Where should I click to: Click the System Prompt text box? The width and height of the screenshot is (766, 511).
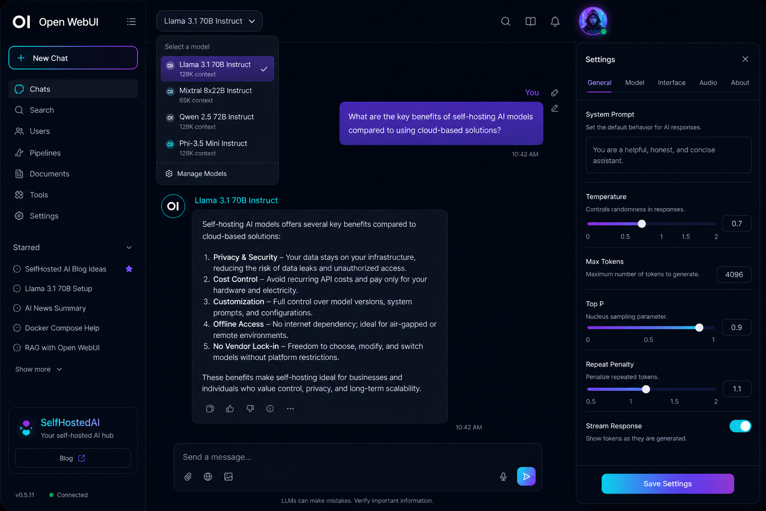point(668,155)
